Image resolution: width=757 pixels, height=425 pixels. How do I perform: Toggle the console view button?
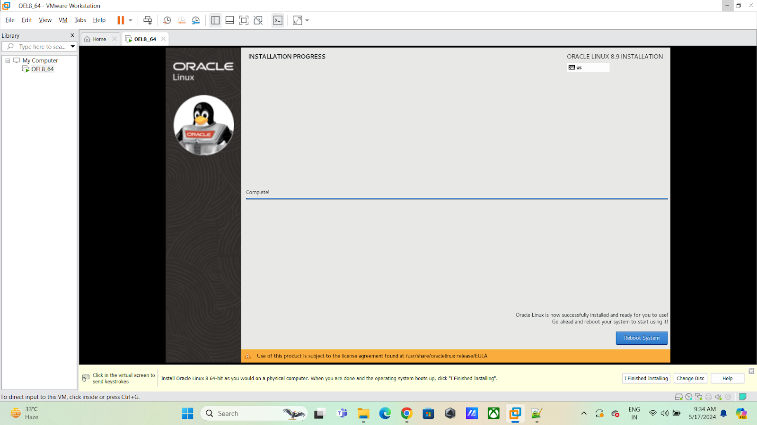click(278, 20)
